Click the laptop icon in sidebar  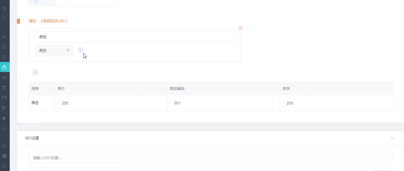(x=4, y=36)
